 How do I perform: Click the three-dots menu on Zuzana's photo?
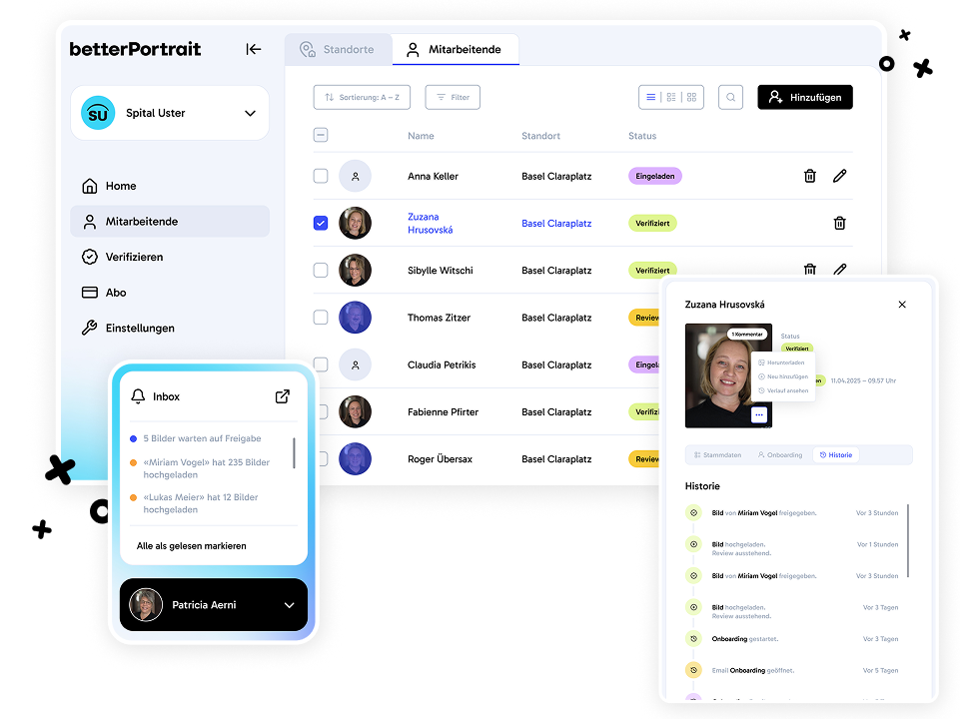click(759, 414)
